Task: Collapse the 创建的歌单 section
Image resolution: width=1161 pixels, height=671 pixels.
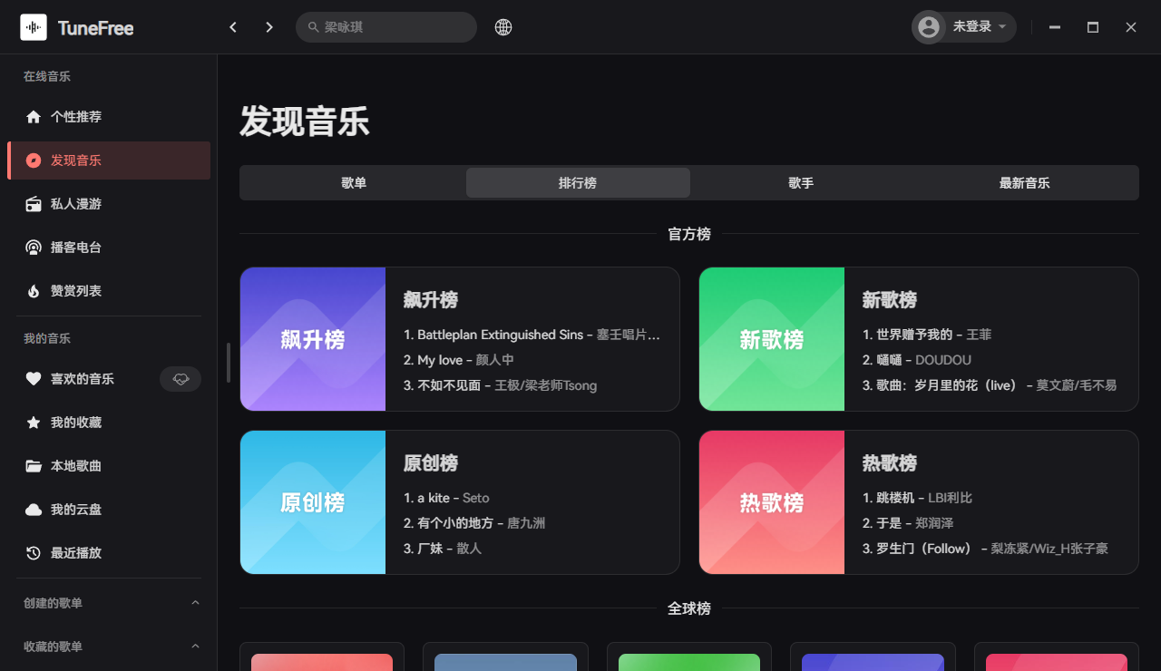Action: (195, 602)
